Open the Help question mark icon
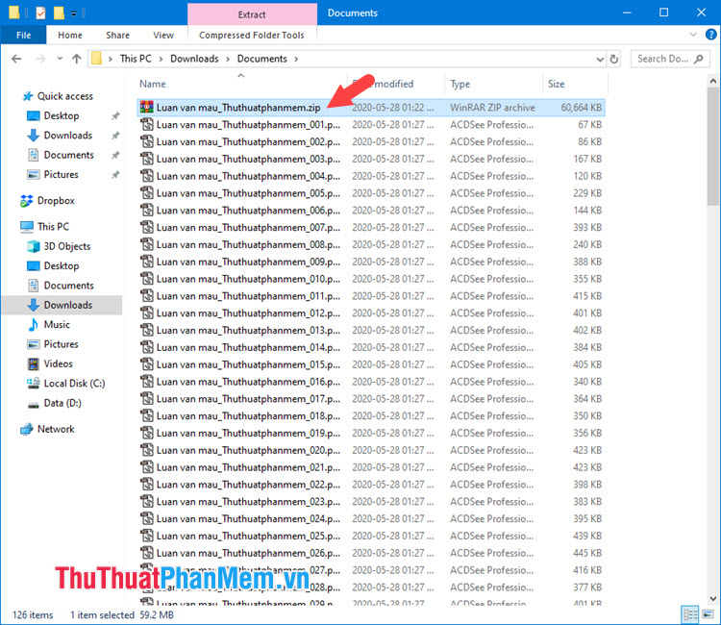721x625 pixels. pos(710,35)
